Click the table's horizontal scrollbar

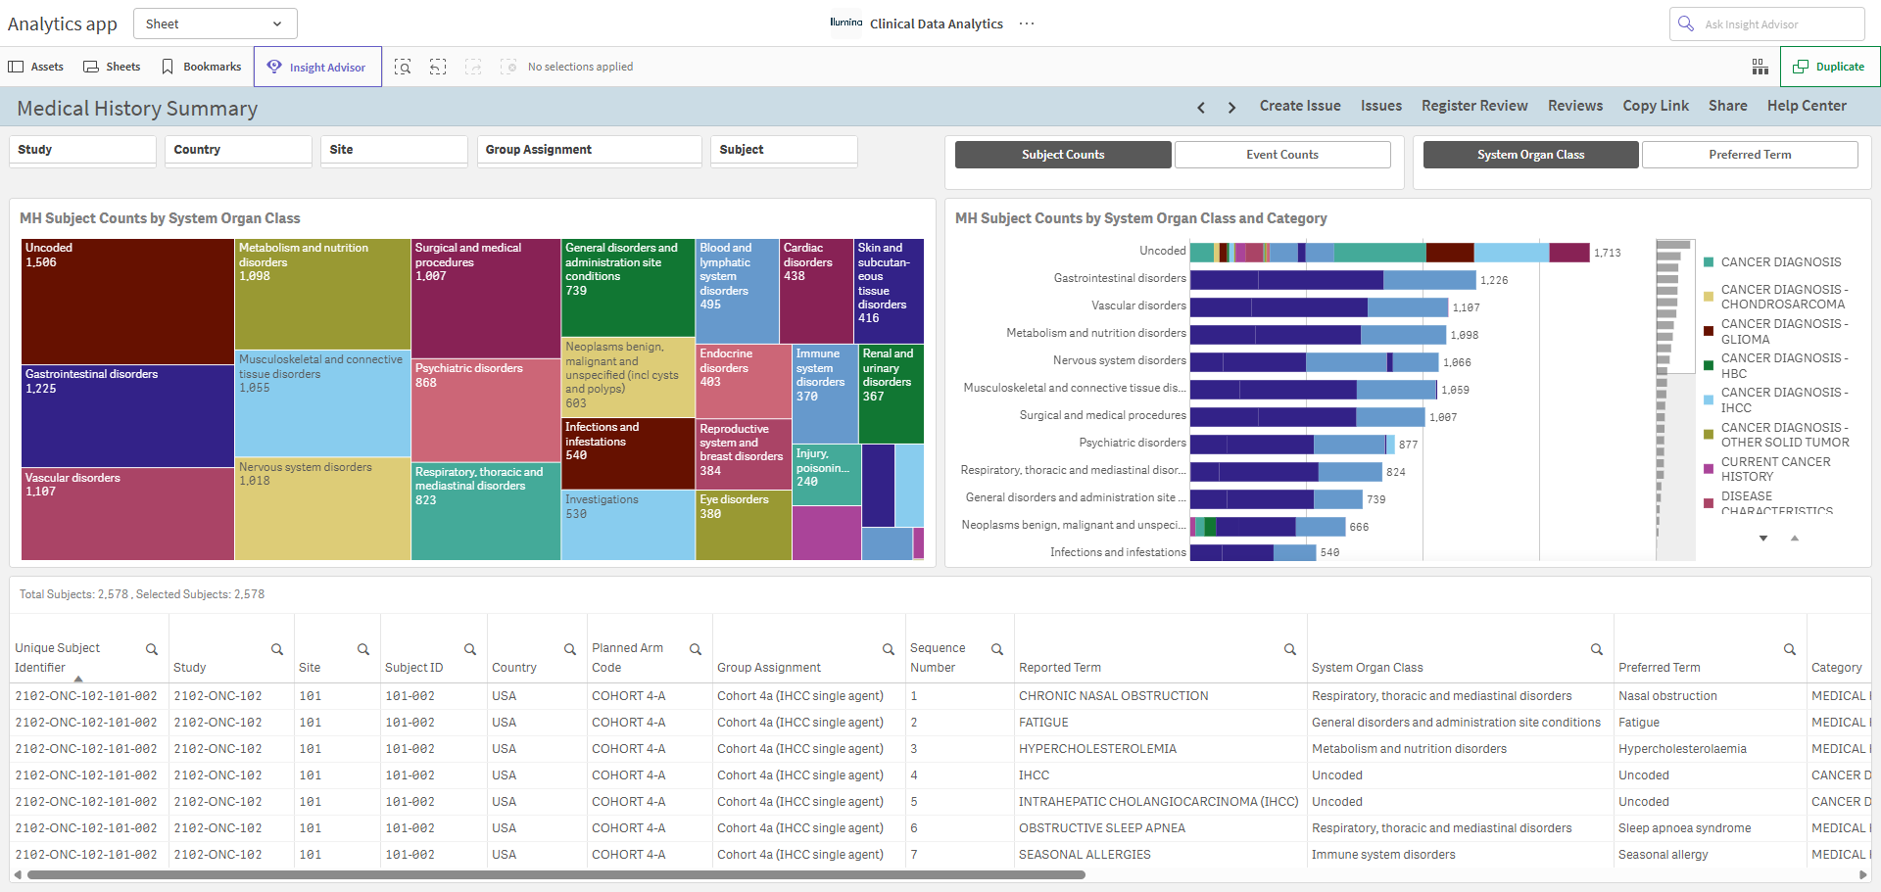click(x=556, y=874)
